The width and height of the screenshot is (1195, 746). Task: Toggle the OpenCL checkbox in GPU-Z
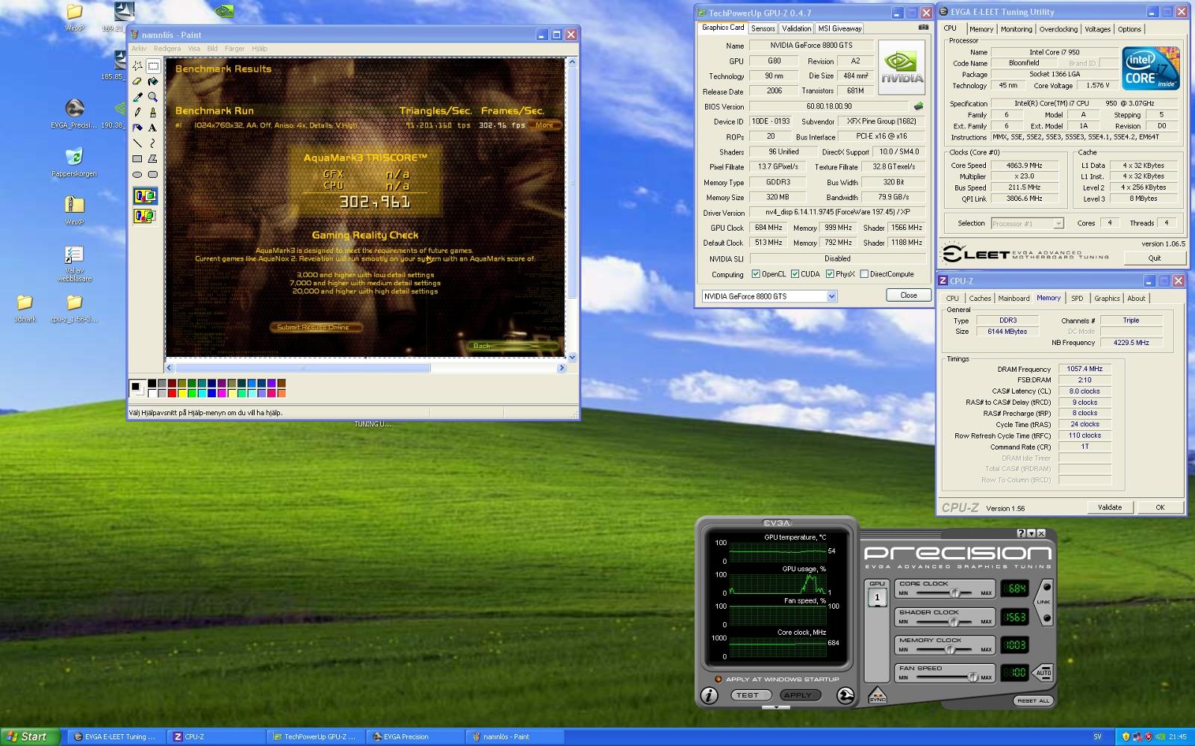tap(756, 274)
